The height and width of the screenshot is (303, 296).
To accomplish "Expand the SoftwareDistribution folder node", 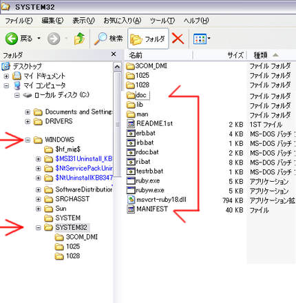I will pyautogui.click(x=39, y=189).
